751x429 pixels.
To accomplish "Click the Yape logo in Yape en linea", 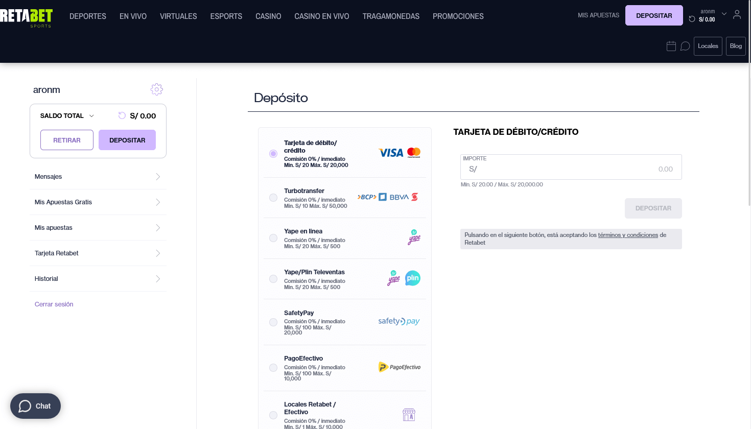I will coord(414,237).
